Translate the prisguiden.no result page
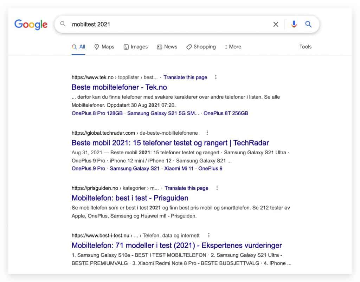This screenshot has width=360, height=282. 186,188
